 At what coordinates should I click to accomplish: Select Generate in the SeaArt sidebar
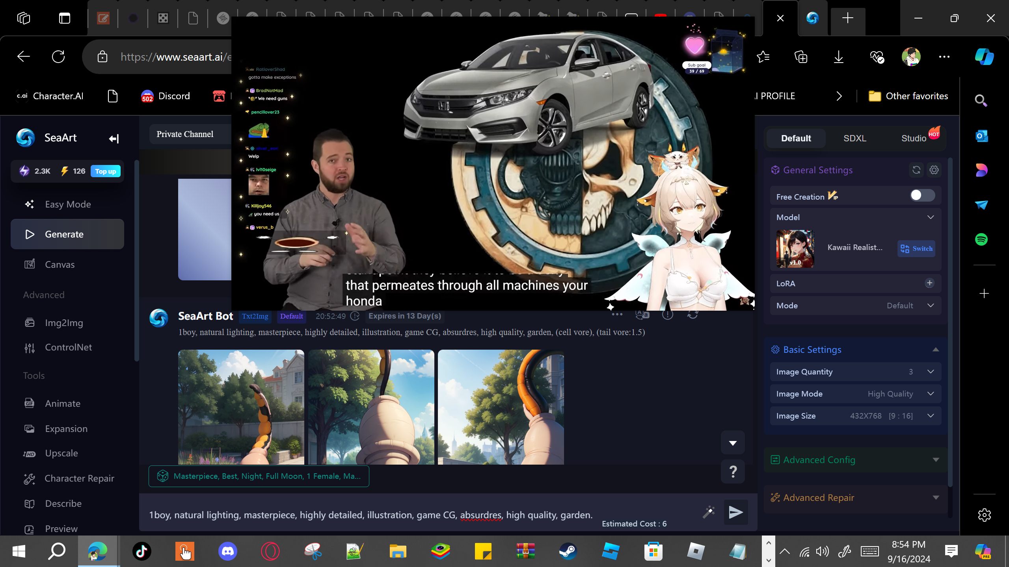(67, 234)
